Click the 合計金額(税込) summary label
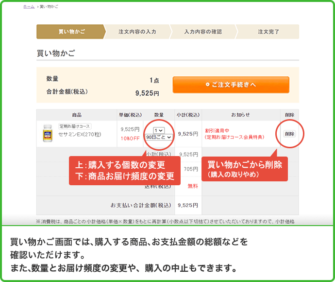Viewport: 335px width, 282px height. coord(67,92)
